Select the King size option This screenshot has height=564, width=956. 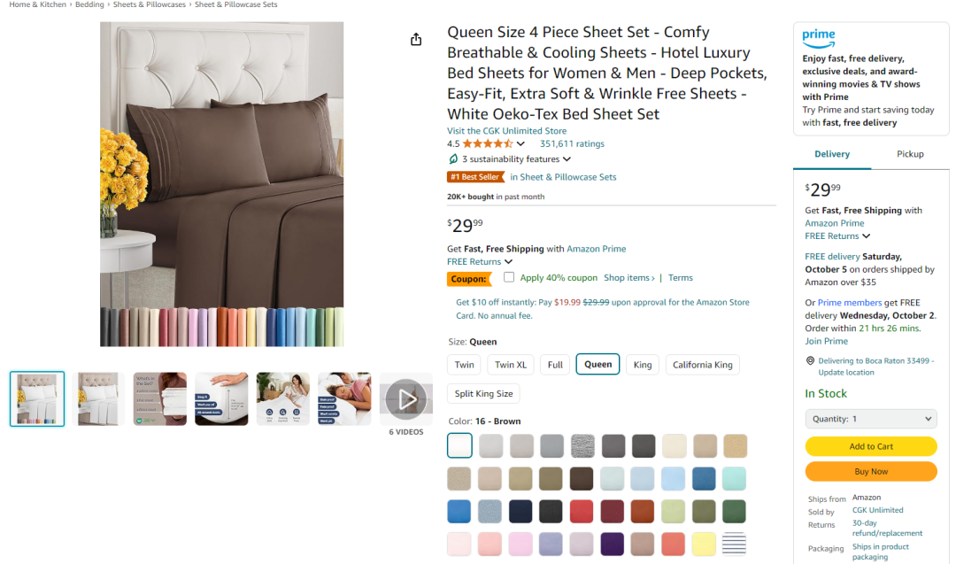643,365
